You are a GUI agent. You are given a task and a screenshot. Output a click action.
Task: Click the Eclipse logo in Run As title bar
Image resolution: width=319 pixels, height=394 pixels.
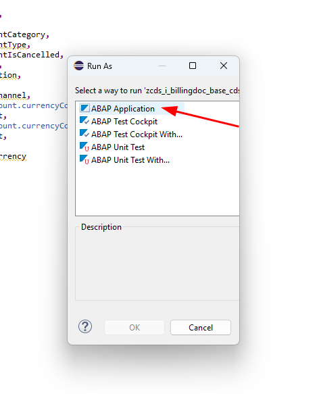tap(78, 66)
